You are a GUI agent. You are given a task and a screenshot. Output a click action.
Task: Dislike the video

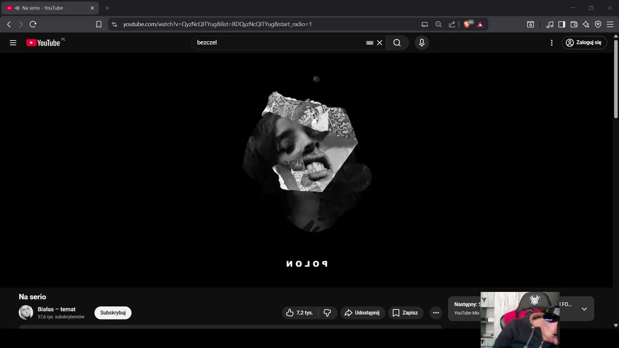[327, 313]
